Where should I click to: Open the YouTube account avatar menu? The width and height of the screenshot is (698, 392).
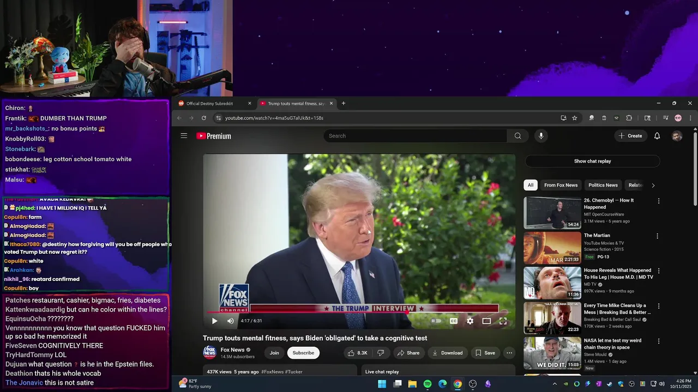tap(677, 136)
